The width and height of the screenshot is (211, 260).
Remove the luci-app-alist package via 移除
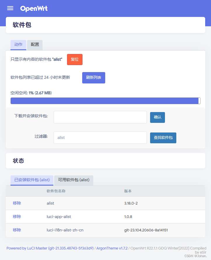[17, 217]
